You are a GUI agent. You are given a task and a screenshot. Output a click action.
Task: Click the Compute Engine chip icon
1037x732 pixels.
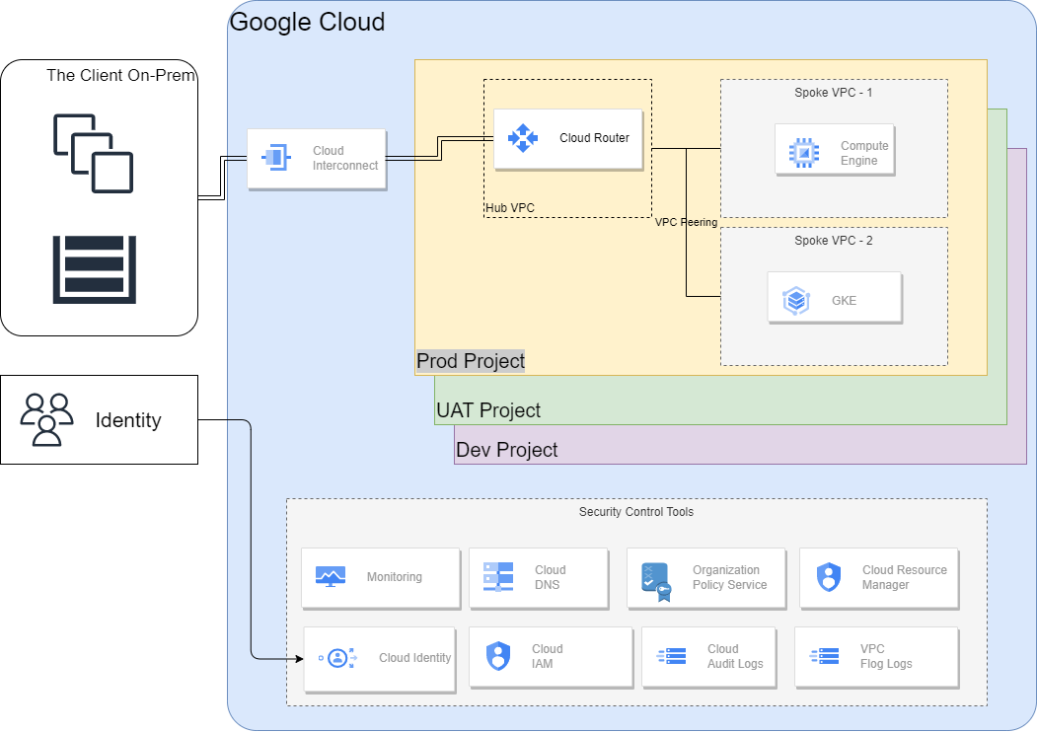coord(804,152)
